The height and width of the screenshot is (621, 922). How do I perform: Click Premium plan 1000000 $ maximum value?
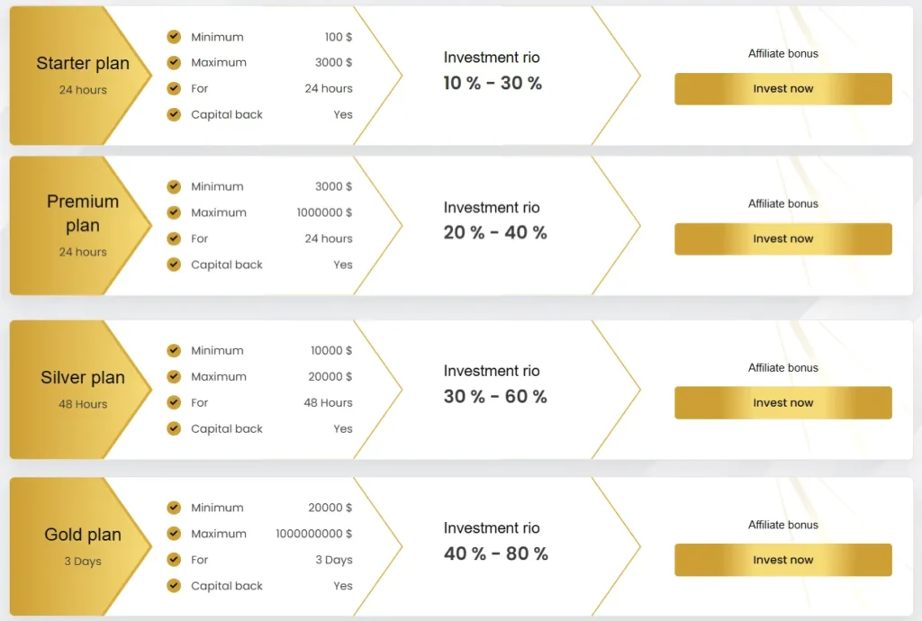324,213
